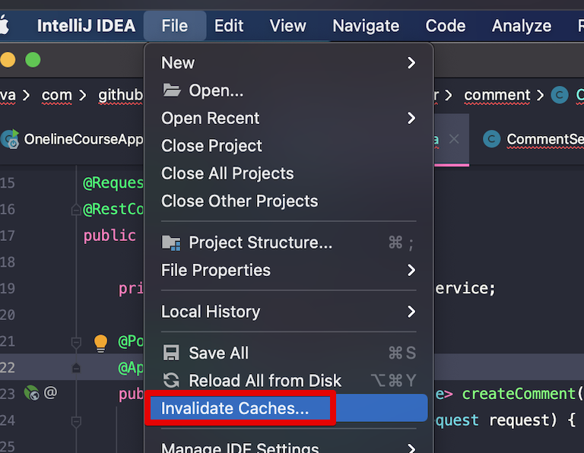Choose Save All
This screenshot has width=584, height=453.
tap(289, 353)
